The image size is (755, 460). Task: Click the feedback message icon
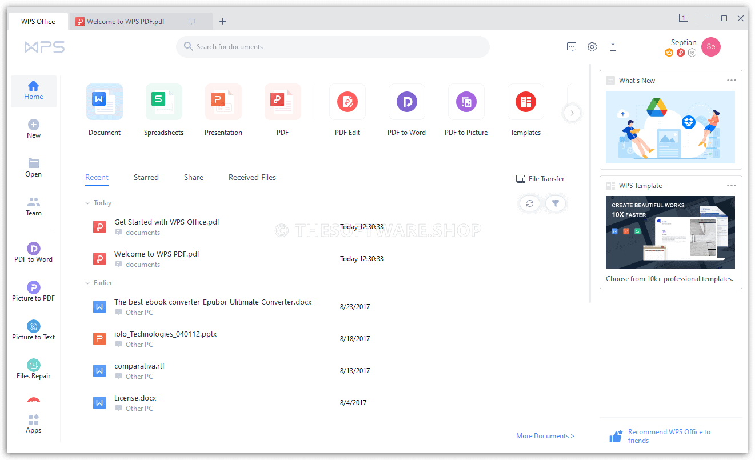[x=572, y=47]
